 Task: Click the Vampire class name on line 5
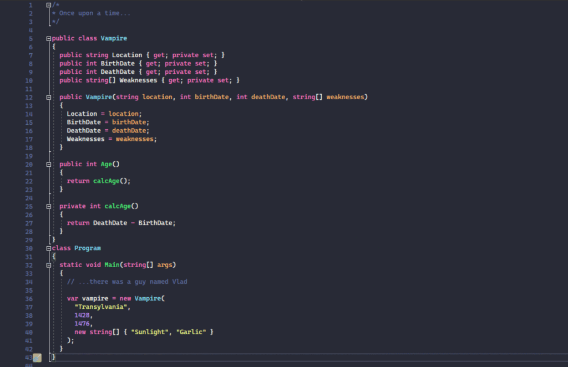114,38
